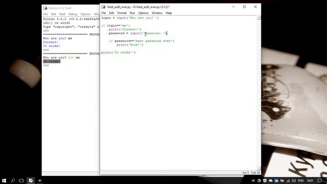Screen dimensions: 327x184
Task: Click the editor window's Python file icon
Action: [x=103, y=7]
